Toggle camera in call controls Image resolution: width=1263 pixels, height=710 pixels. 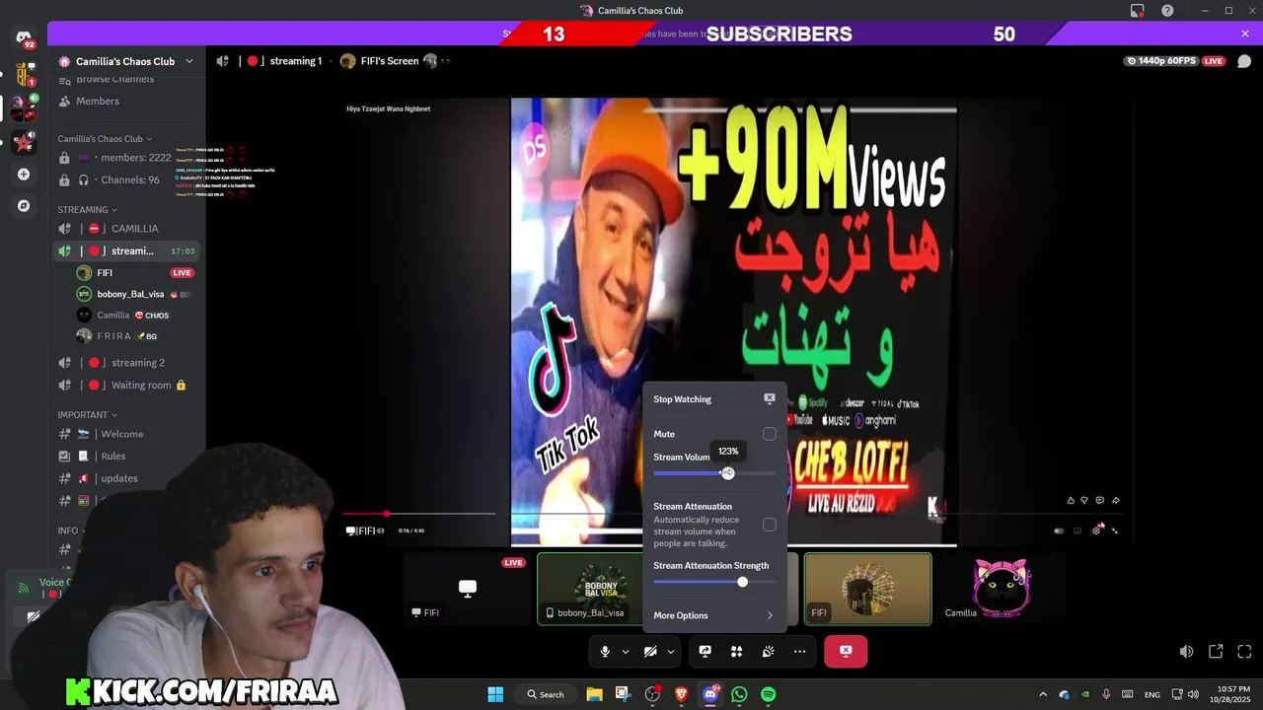[x=650, y=652]
